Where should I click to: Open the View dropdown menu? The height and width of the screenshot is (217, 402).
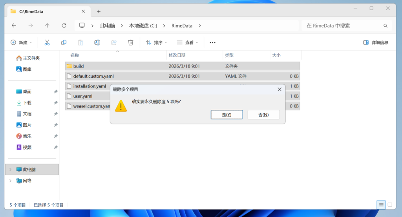(187, 42)
